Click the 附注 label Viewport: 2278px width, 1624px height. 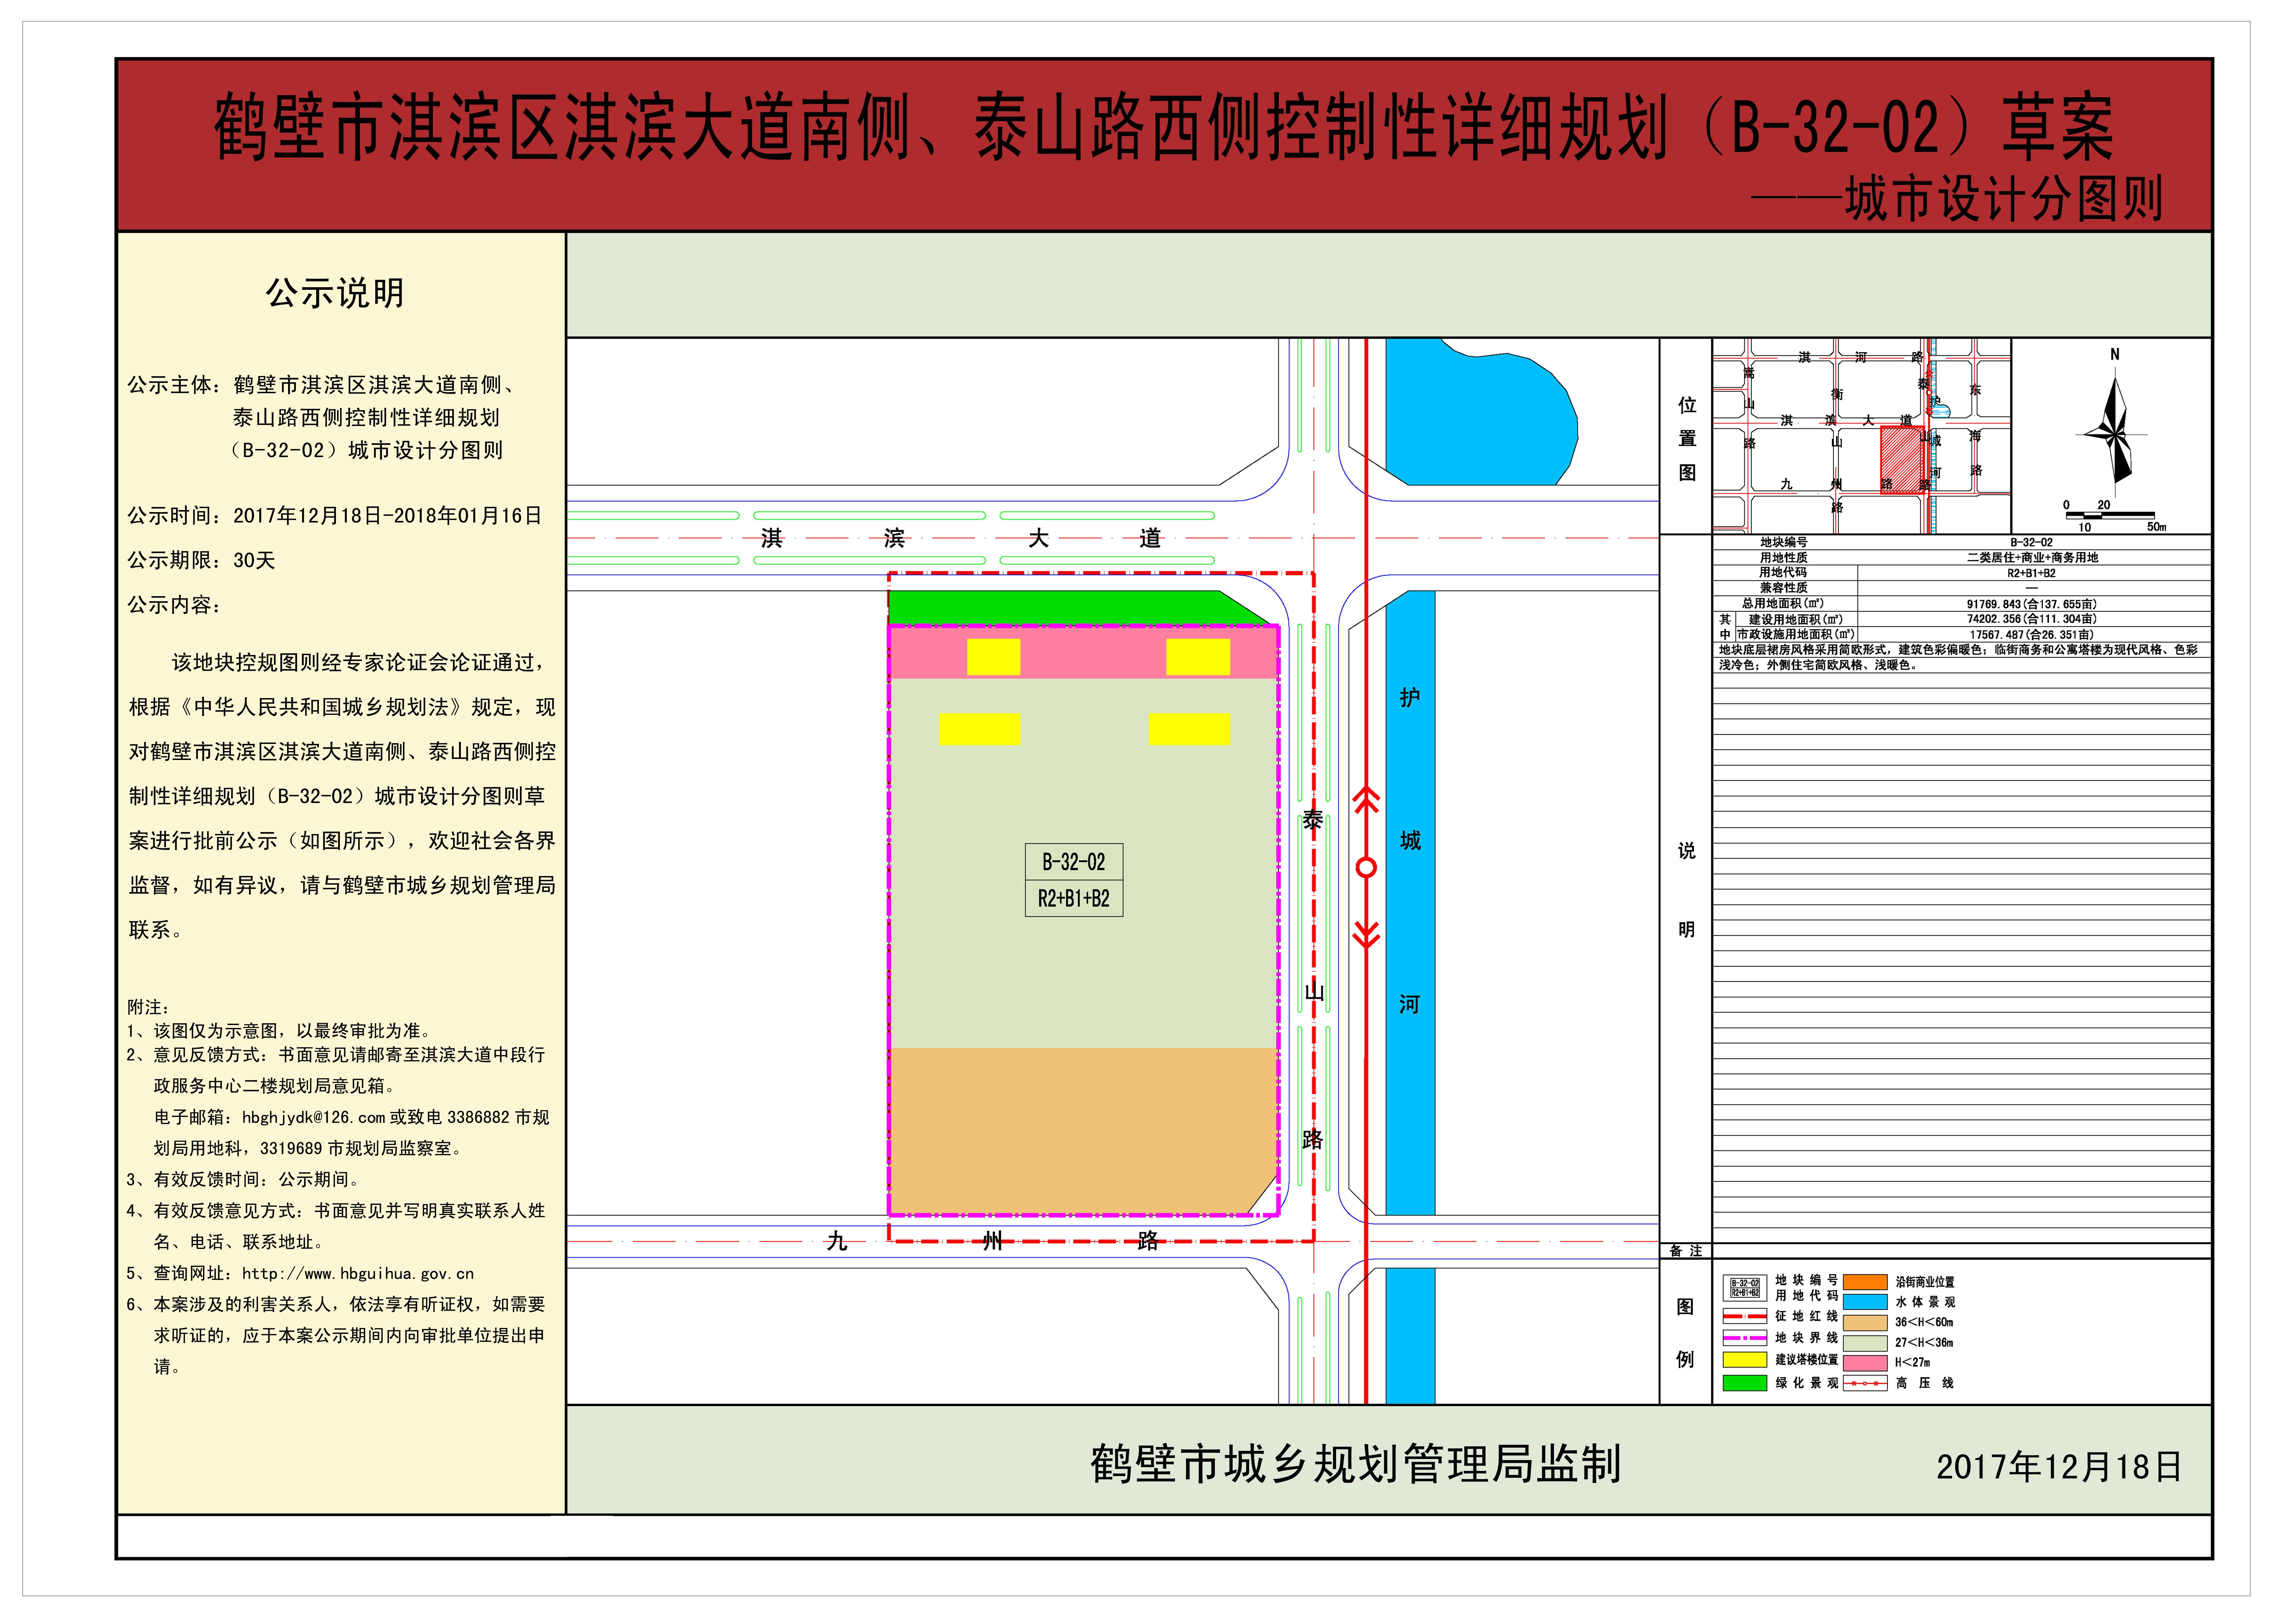tap(148, 1007)
